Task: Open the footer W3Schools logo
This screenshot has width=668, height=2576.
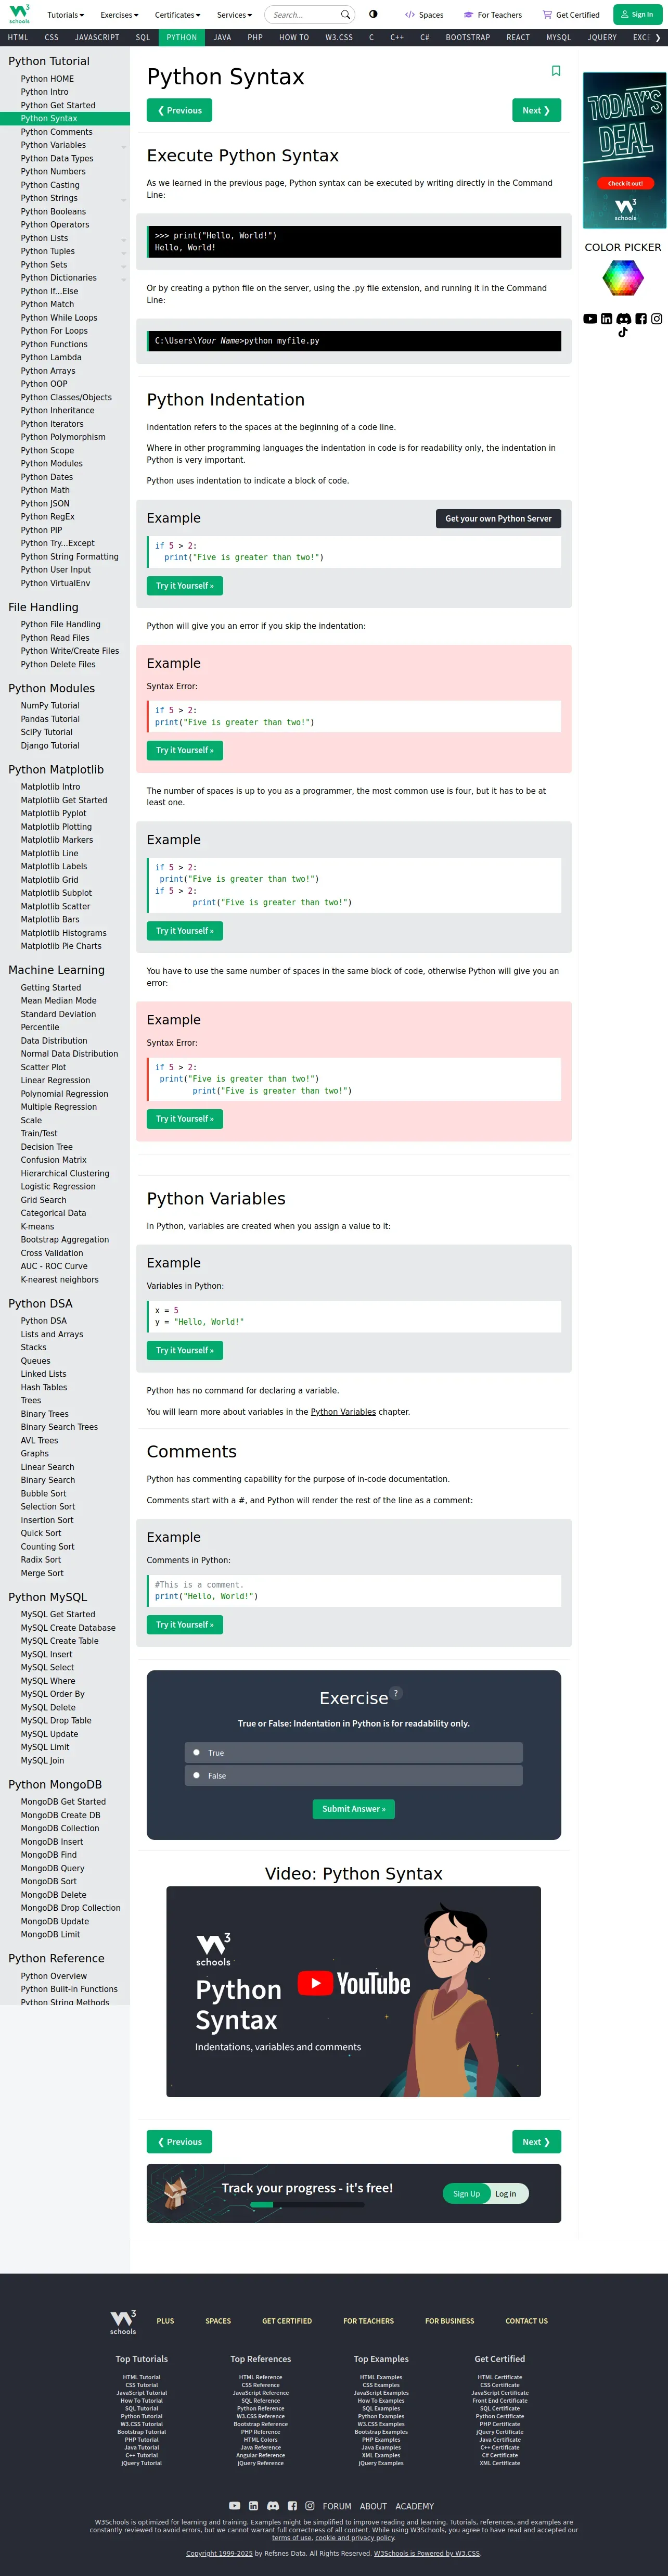Action: [123, 2322]
